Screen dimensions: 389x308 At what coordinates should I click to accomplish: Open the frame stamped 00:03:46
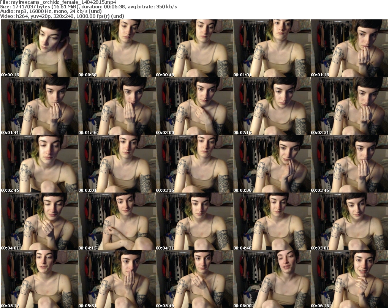(349, 164)
